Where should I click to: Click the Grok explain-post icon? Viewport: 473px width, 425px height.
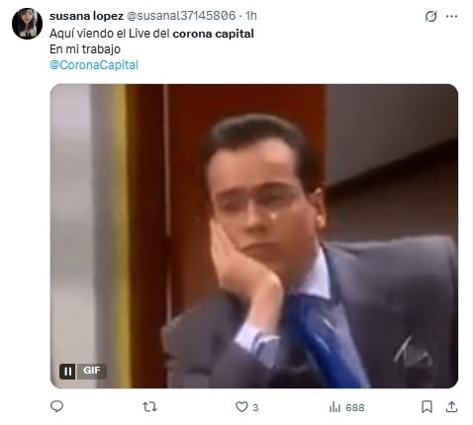[430, 16]
